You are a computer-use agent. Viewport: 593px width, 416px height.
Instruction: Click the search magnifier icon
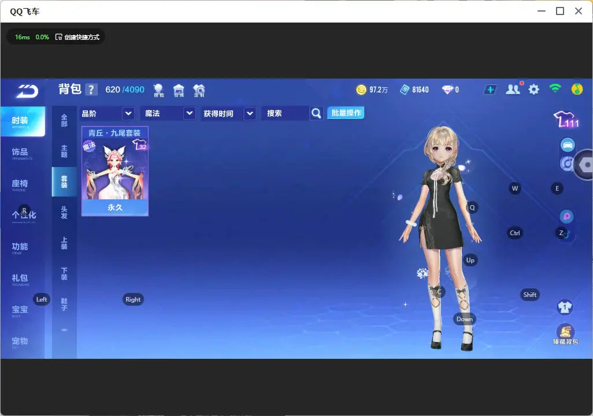[x=316, y=113]
